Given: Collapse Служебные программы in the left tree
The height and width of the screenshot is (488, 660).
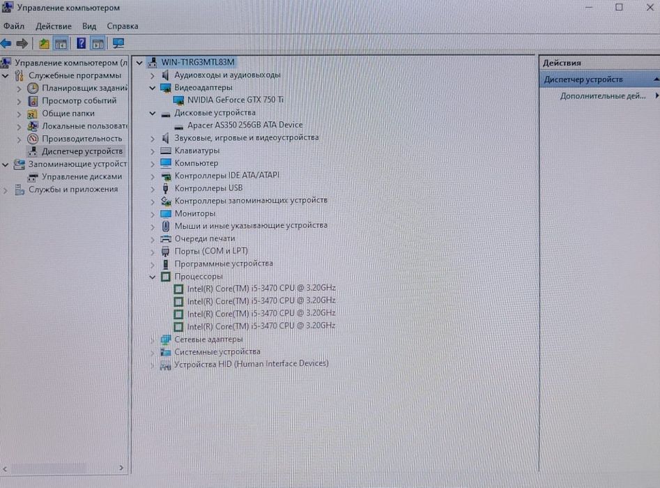Looking at the screenshot, I should pos(6,76).
